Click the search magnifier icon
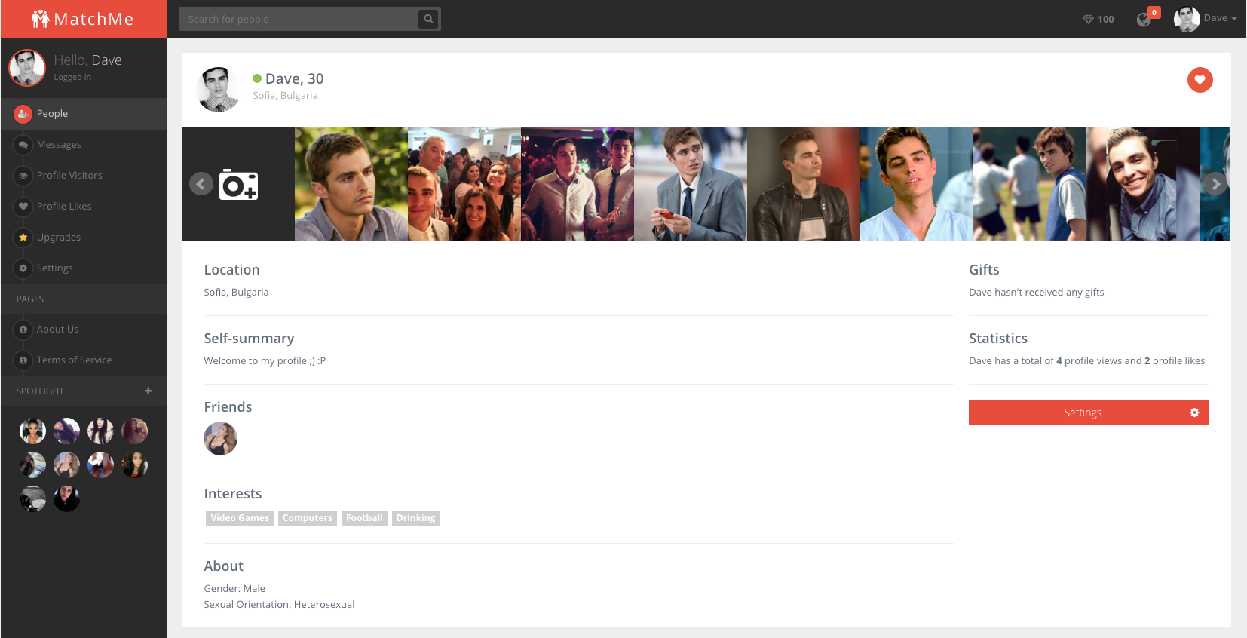The width and height of the screenshot is (1247, 638). [428, 19]
